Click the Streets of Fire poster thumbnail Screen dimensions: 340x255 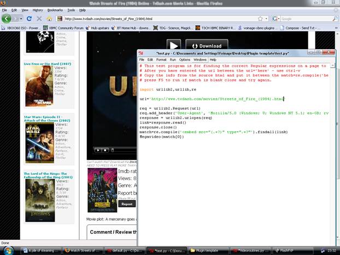(x=102, y=190)
